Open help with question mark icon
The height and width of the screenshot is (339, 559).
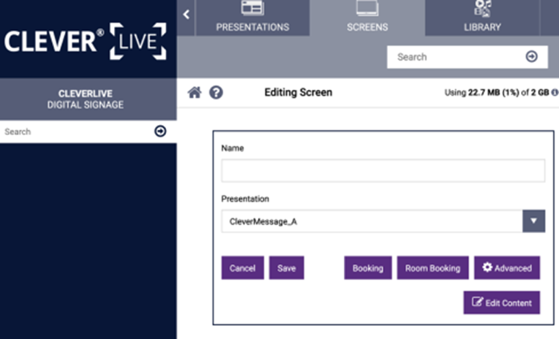(216, 93)
